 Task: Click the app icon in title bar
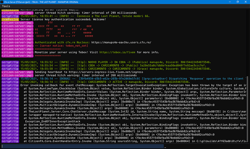(2, 2)
